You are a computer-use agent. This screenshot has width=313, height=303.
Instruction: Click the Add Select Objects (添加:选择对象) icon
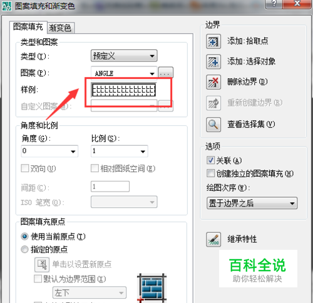pyautogui.click(x=213, y=62)
